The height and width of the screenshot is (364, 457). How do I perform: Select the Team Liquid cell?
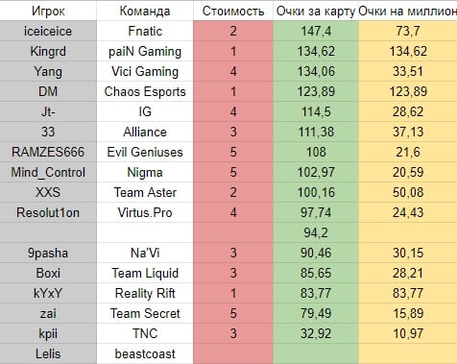tap(145, 273)
